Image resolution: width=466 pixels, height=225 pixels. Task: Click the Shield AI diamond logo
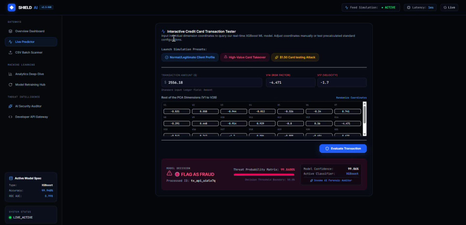tap(12, 7)
